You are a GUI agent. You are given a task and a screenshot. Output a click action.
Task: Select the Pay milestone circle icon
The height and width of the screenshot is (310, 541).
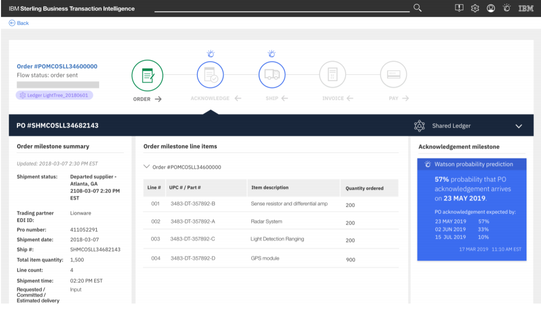(393, 74)
